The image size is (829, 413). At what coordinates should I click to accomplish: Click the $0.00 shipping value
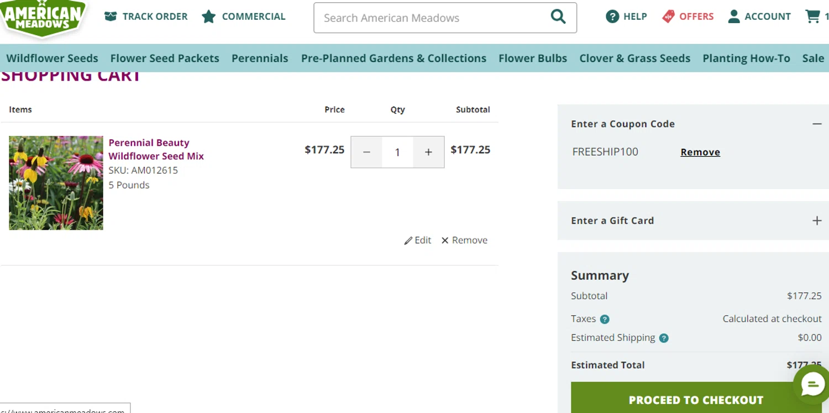pyautogui.click(x=810, y=338)
